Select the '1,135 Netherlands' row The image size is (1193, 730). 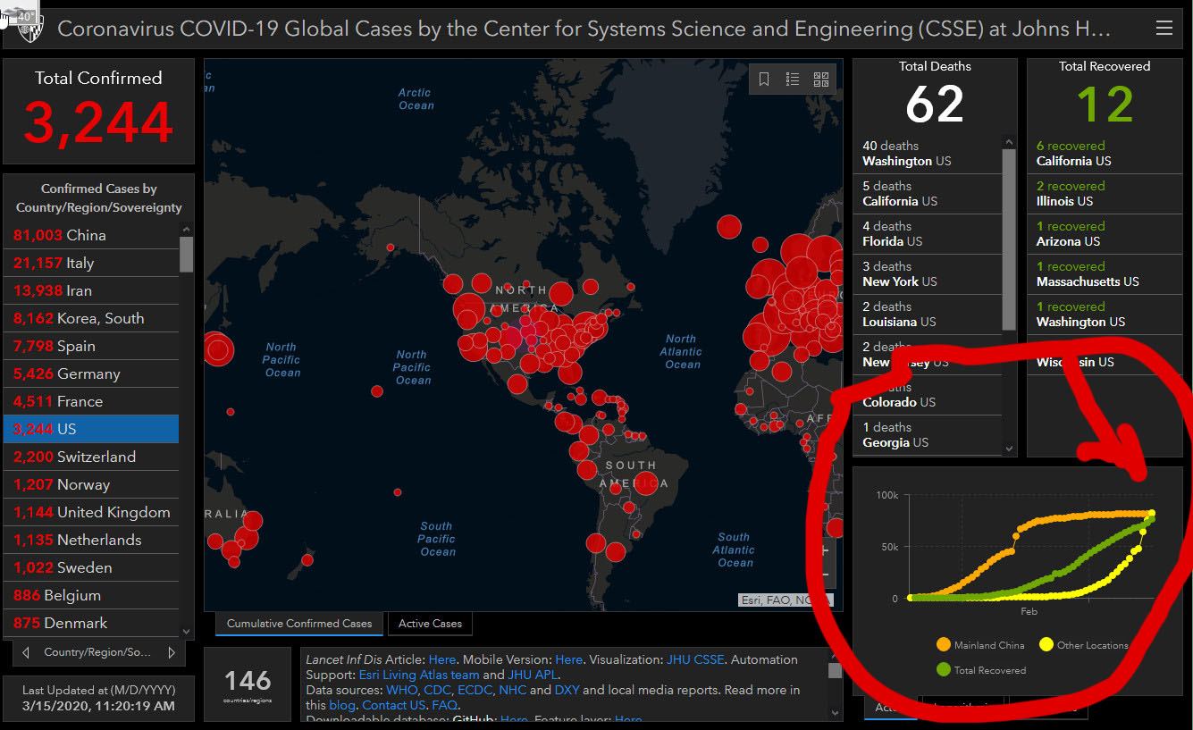(91, 540)
